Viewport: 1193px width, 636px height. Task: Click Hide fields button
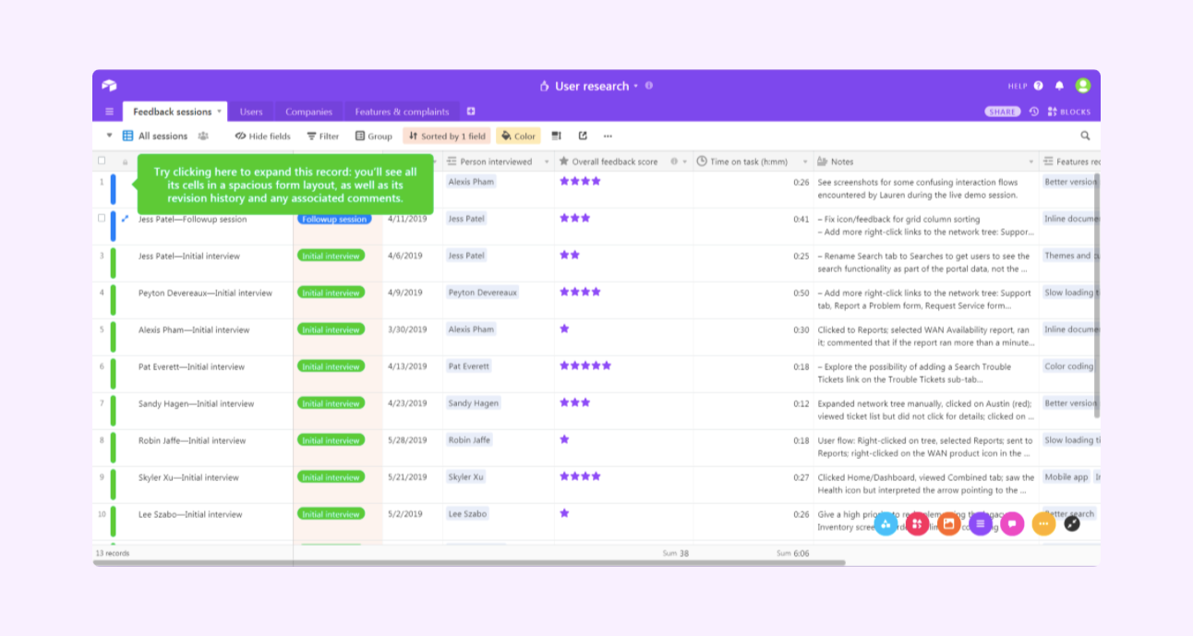tap(262, 136)
